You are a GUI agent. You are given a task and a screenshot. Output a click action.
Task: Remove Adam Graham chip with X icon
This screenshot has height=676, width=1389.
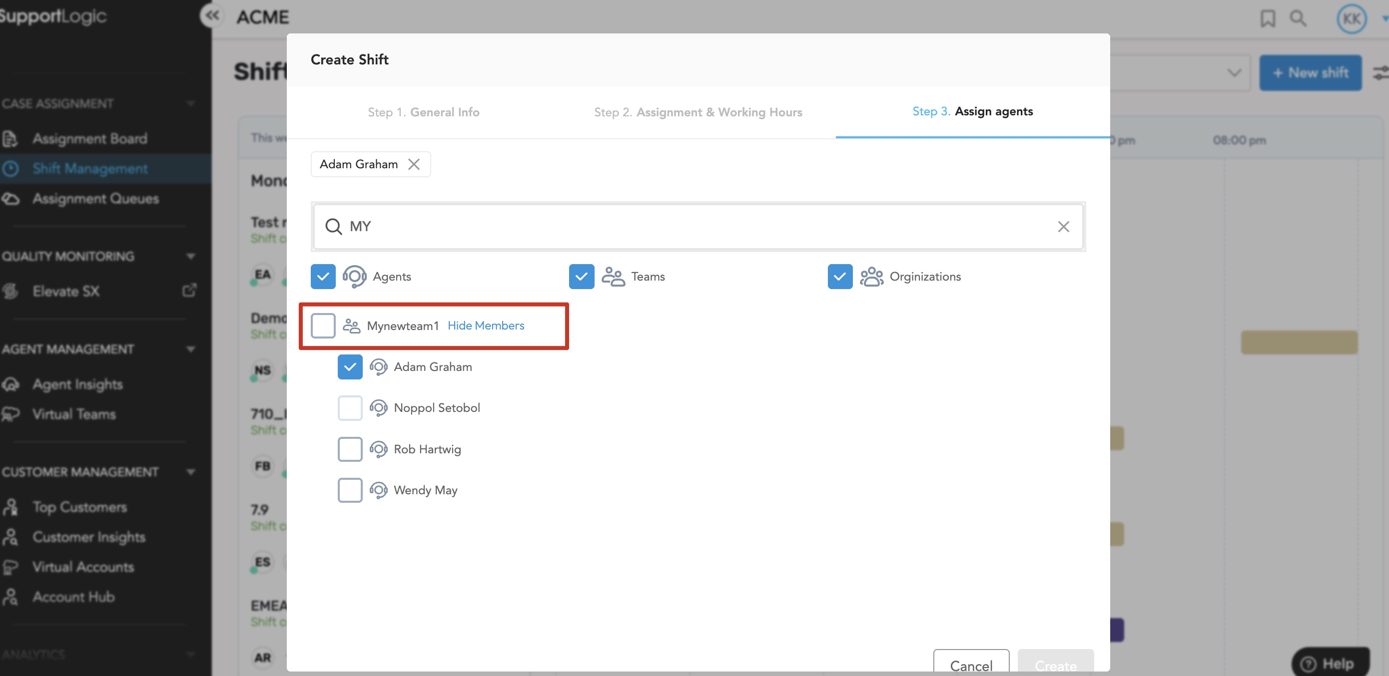[414, 164]
